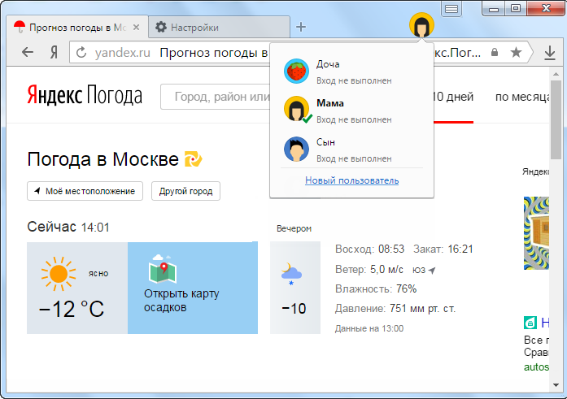This screenshot has width=567, height=399.
Task: Click the Яндекс Погода logo
Action: (85, 95)
